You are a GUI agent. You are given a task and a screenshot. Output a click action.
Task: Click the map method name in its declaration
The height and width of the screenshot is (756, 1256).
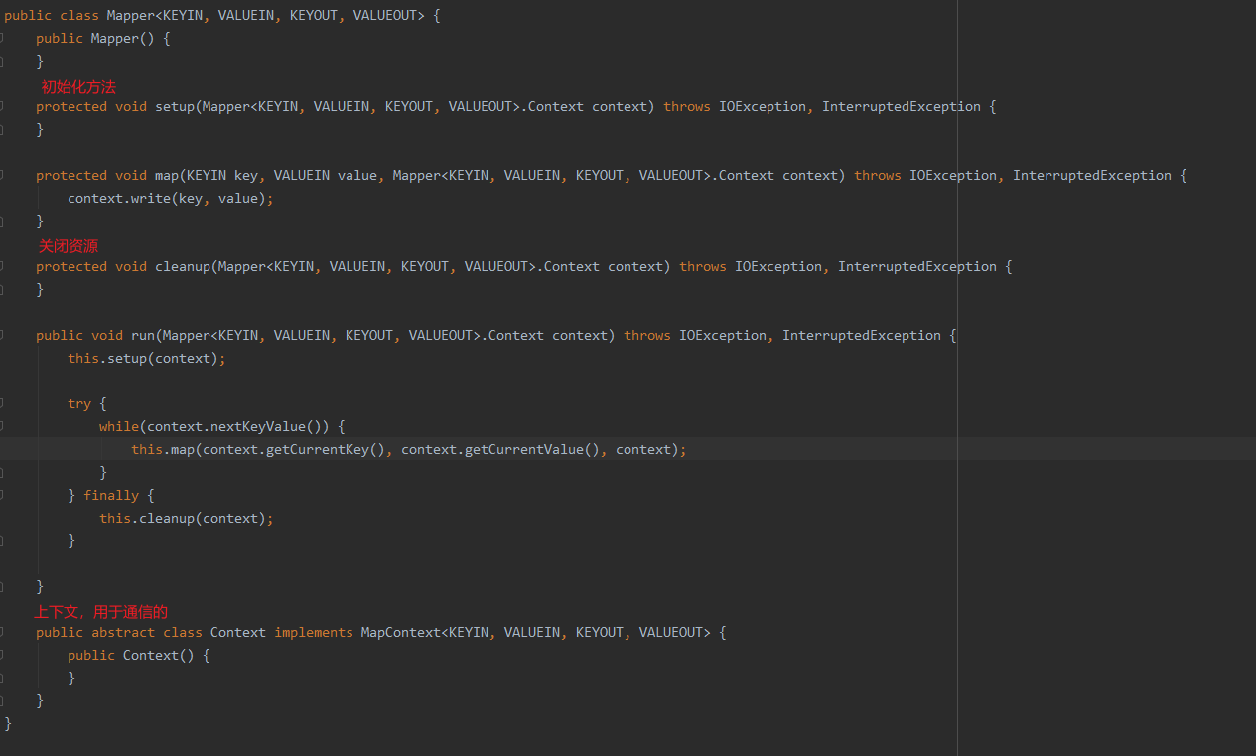click(x=167, y=175)
